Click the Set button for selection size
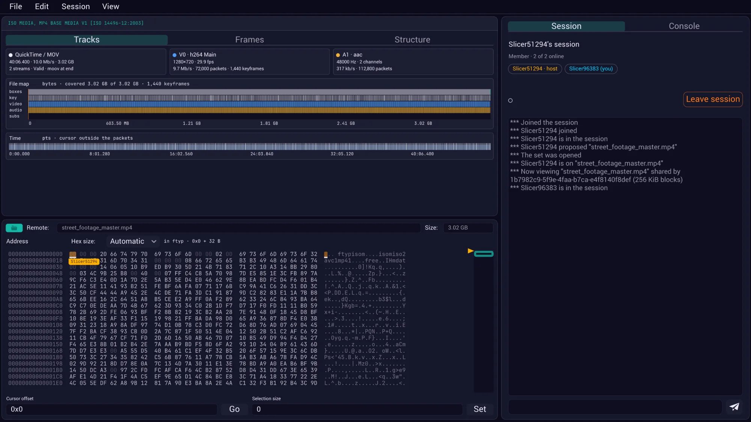 (480, 409)
